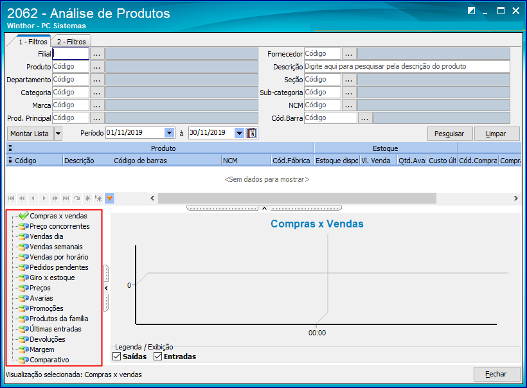Toggle the Saídas checkbox
The image size is (527, 388).
click(116, 357)
